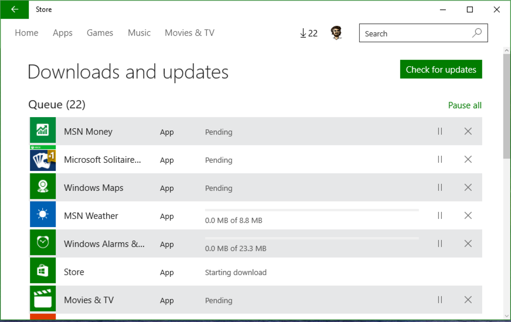Click the scrollbar down arrow
Screen dimensions: 511x322
click(506, 316)
